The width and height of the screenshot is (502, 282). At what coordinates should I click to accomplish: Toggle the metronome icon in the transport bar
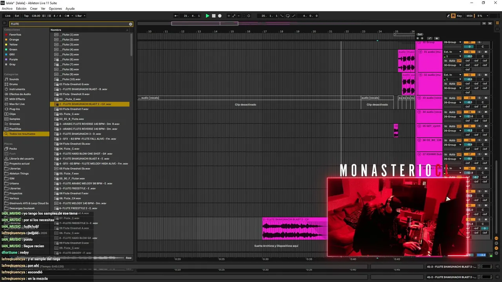pyautogui.click(x=67, y=16)
